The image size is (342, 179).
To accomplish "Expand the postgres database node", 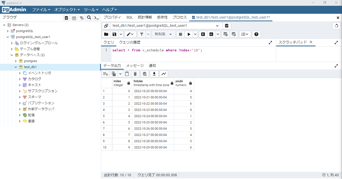I will click(16, 61).
